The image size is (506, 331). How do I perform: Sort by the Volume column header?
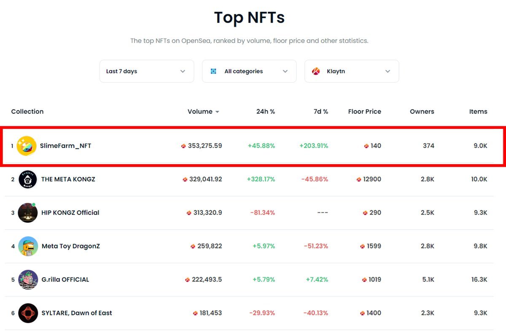coord(200,112)
